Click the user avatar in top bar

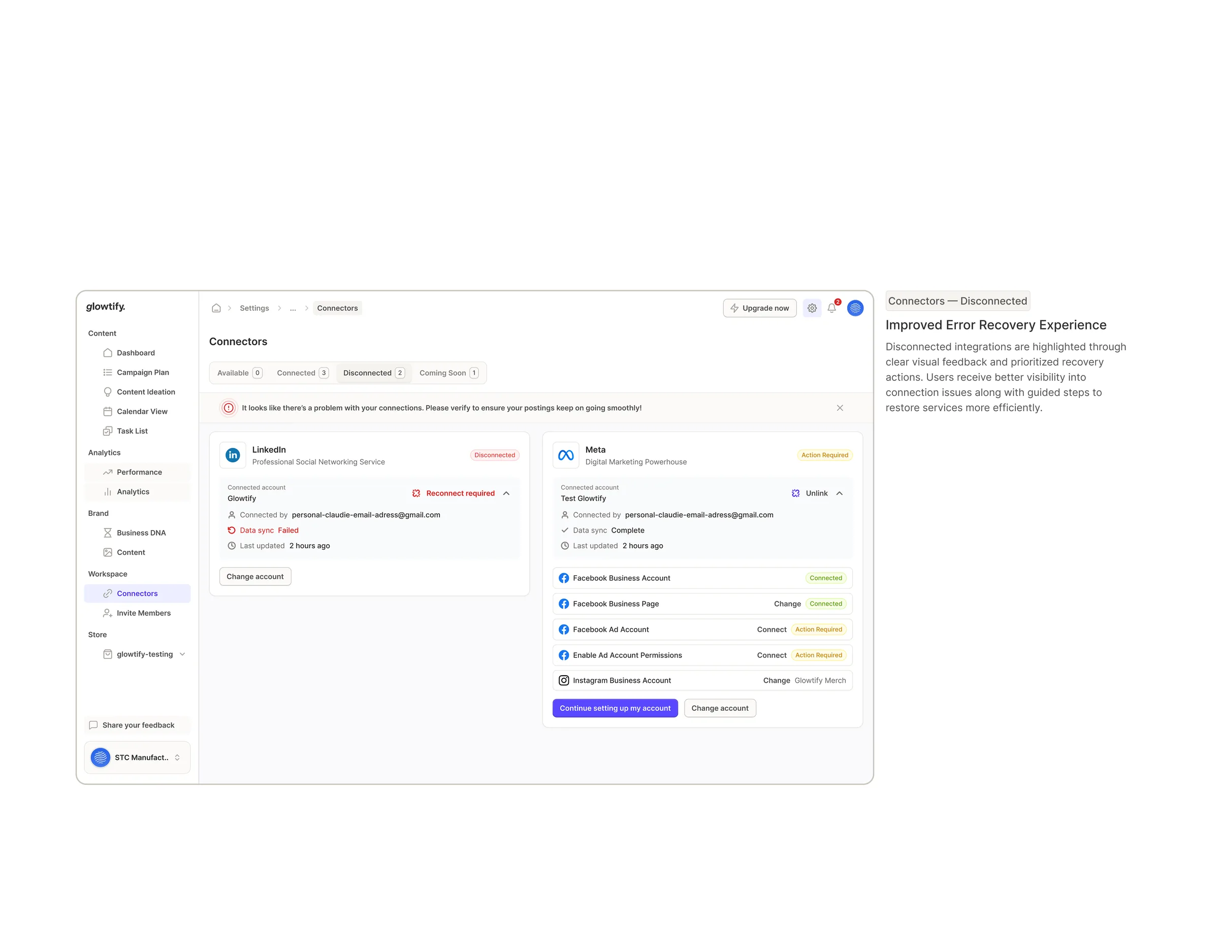[x=855, y=308]
